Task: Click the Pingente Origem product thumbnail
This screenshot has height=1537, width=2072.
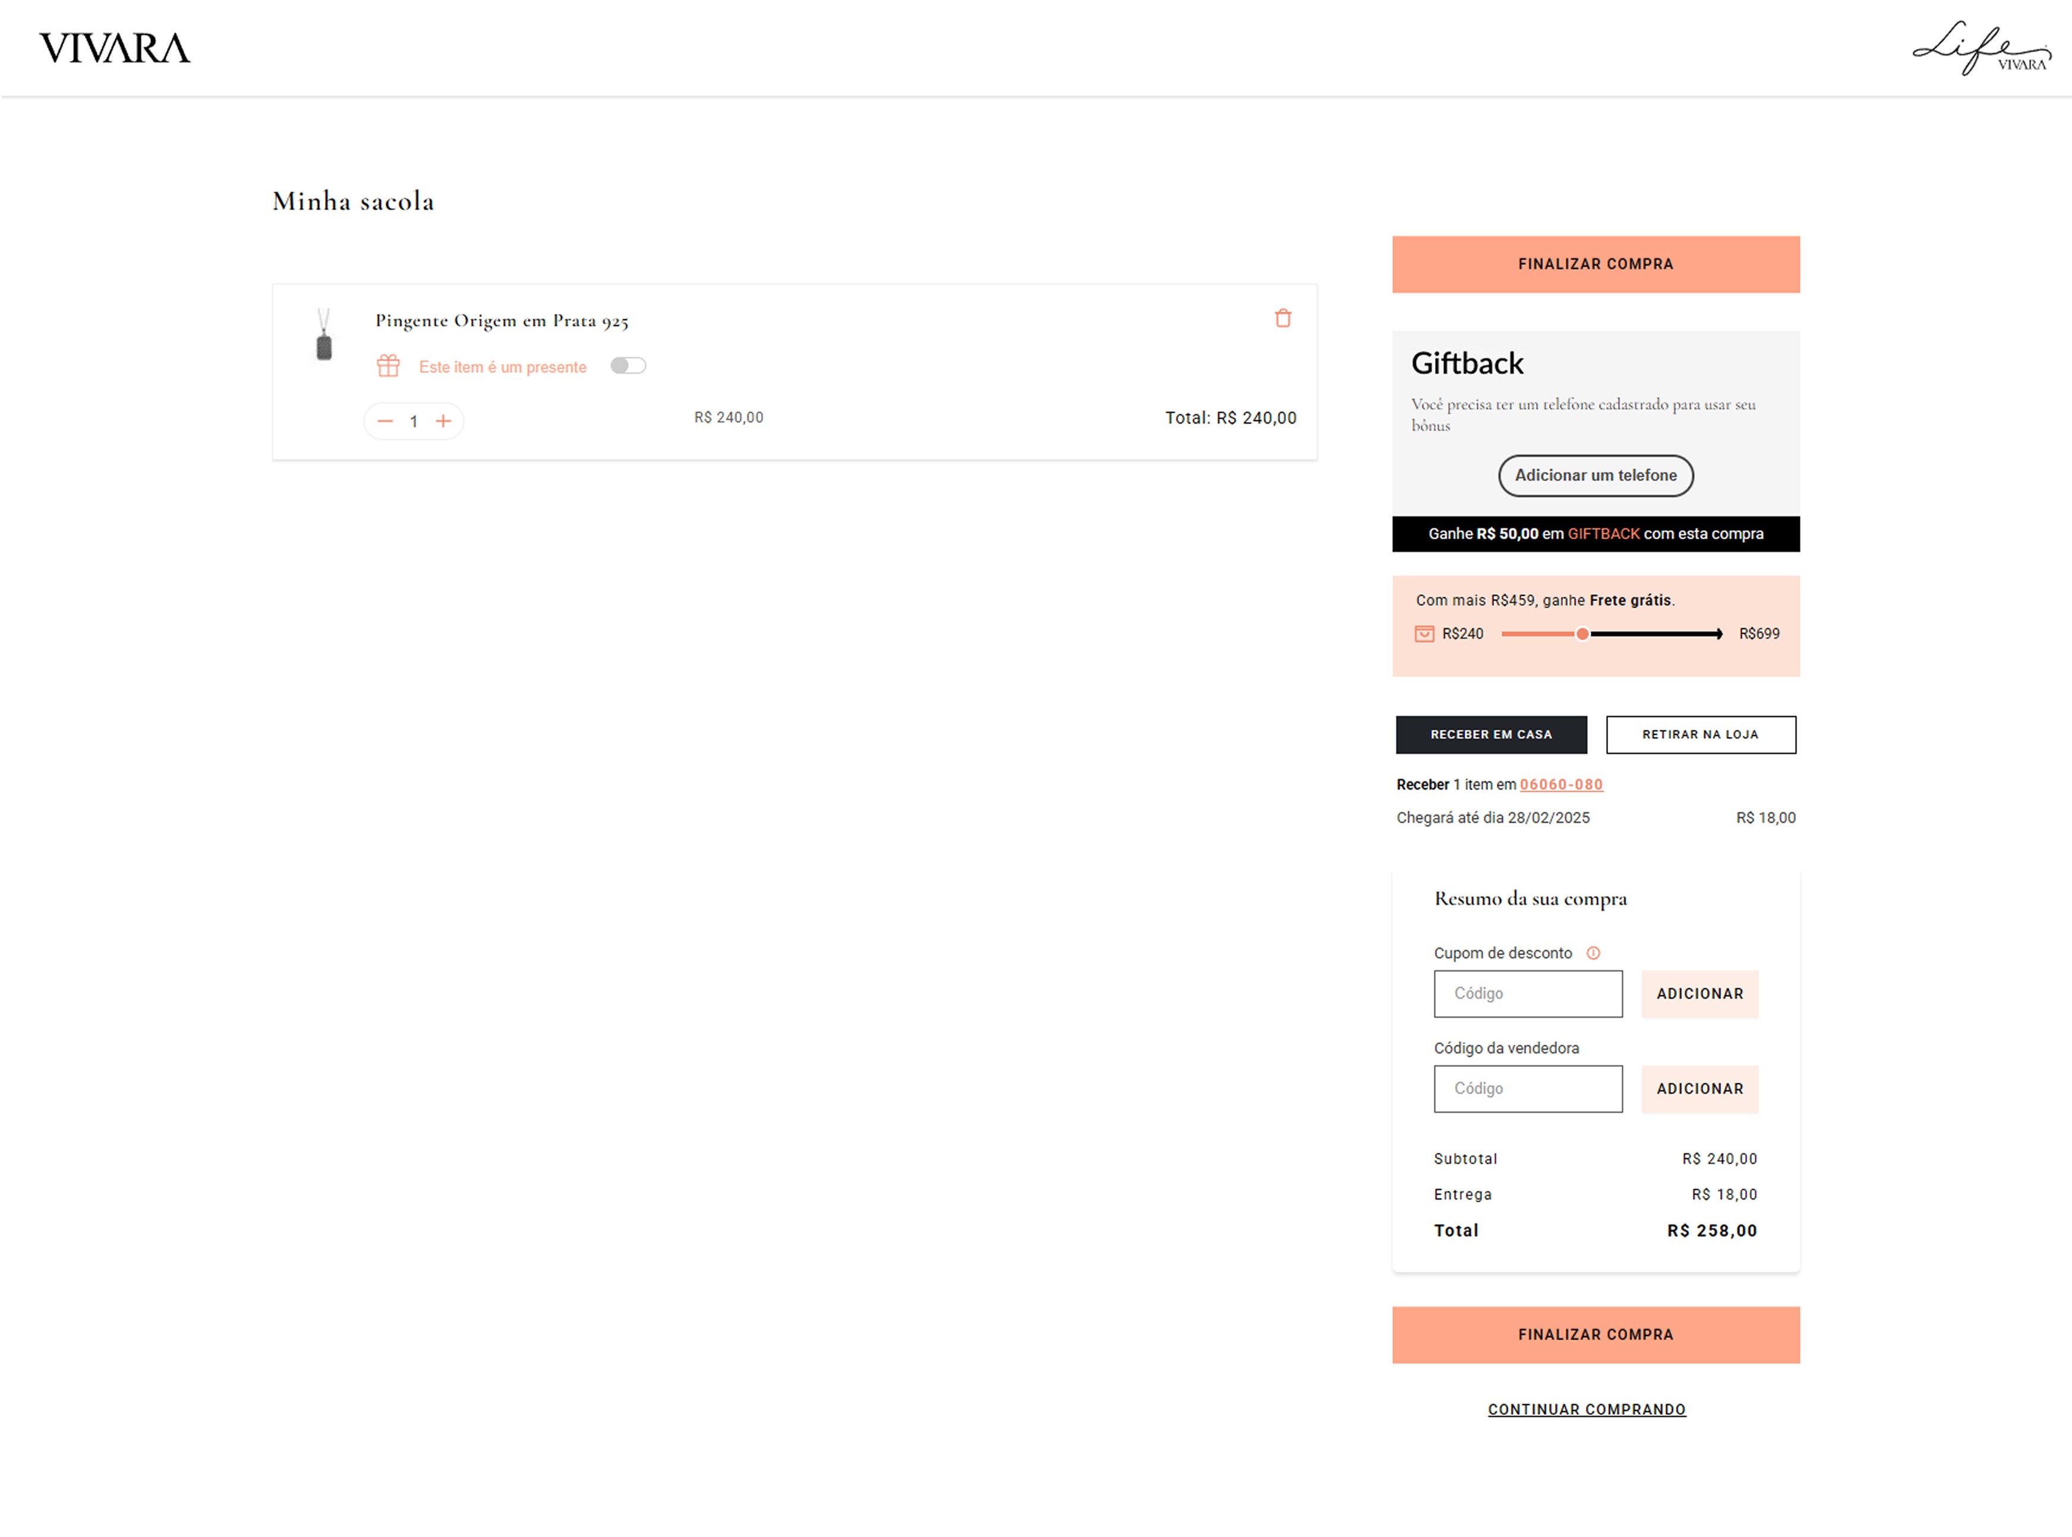Action: (x=324, y=335)
